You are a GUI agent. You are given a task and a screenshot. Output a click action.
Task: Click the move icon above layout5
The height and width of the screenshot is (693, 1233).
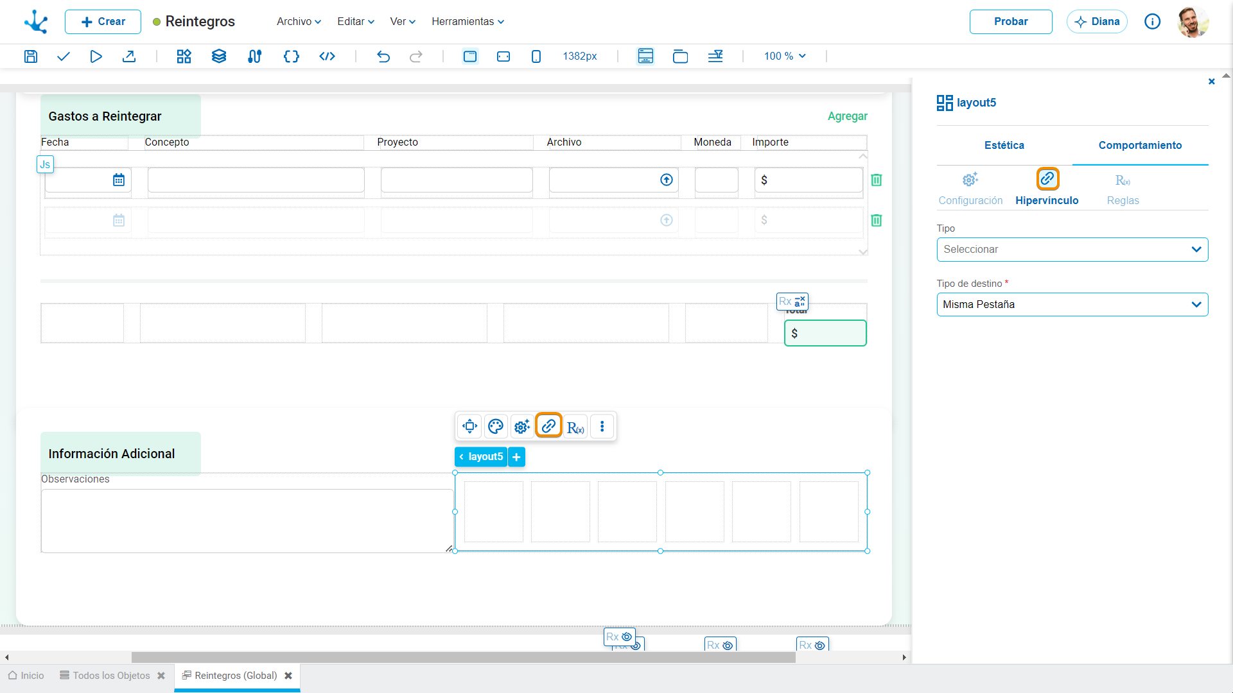(x=469, y=426)
